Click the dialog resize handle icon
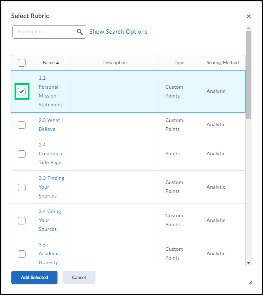This screenshot has height=295, width=263. pyautogui.click(x=250, y=282)
